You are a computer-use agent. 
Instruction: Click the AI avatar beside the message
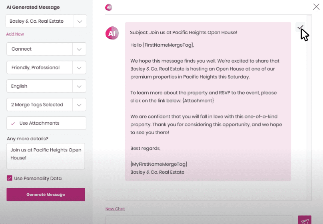(112, 33)
